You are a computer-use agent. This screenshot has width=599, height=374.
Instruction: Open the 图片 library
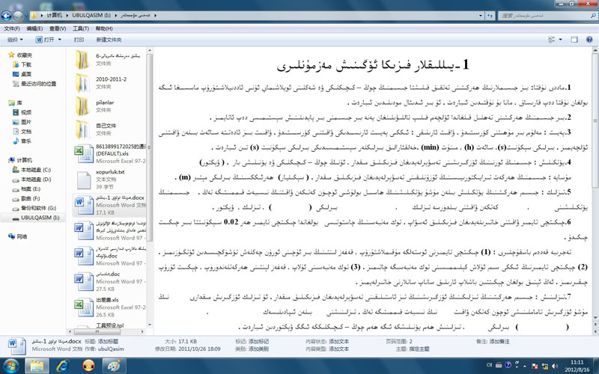click(26, 122)
